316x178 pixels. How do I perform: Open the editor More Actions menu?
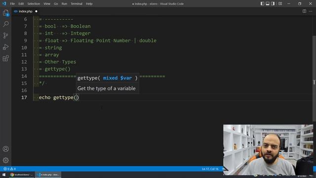click(311, 11)
